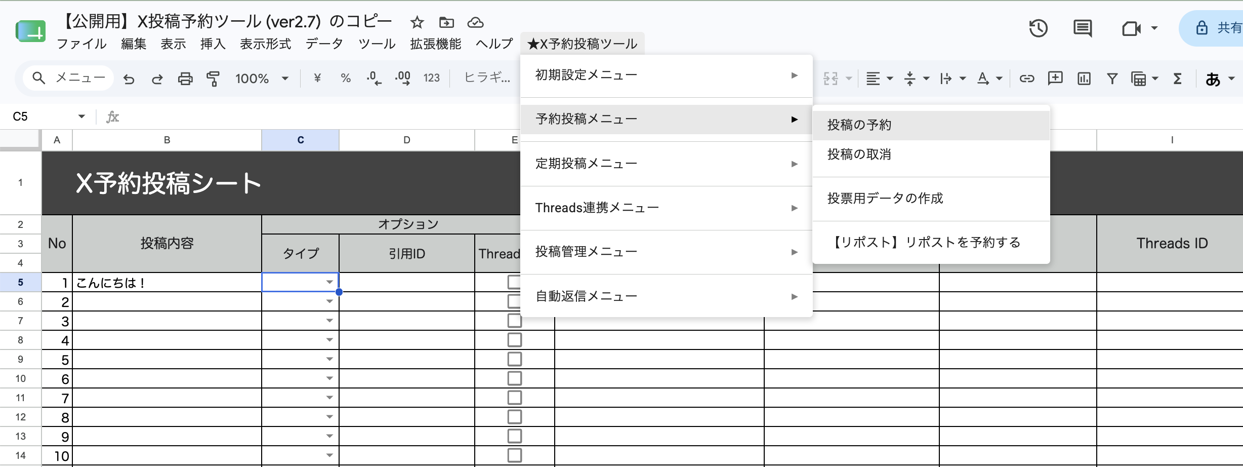Open the Threads連携メニュー submenu
1243x467 pixels.
pyautogui.click(x=667, y=208)
